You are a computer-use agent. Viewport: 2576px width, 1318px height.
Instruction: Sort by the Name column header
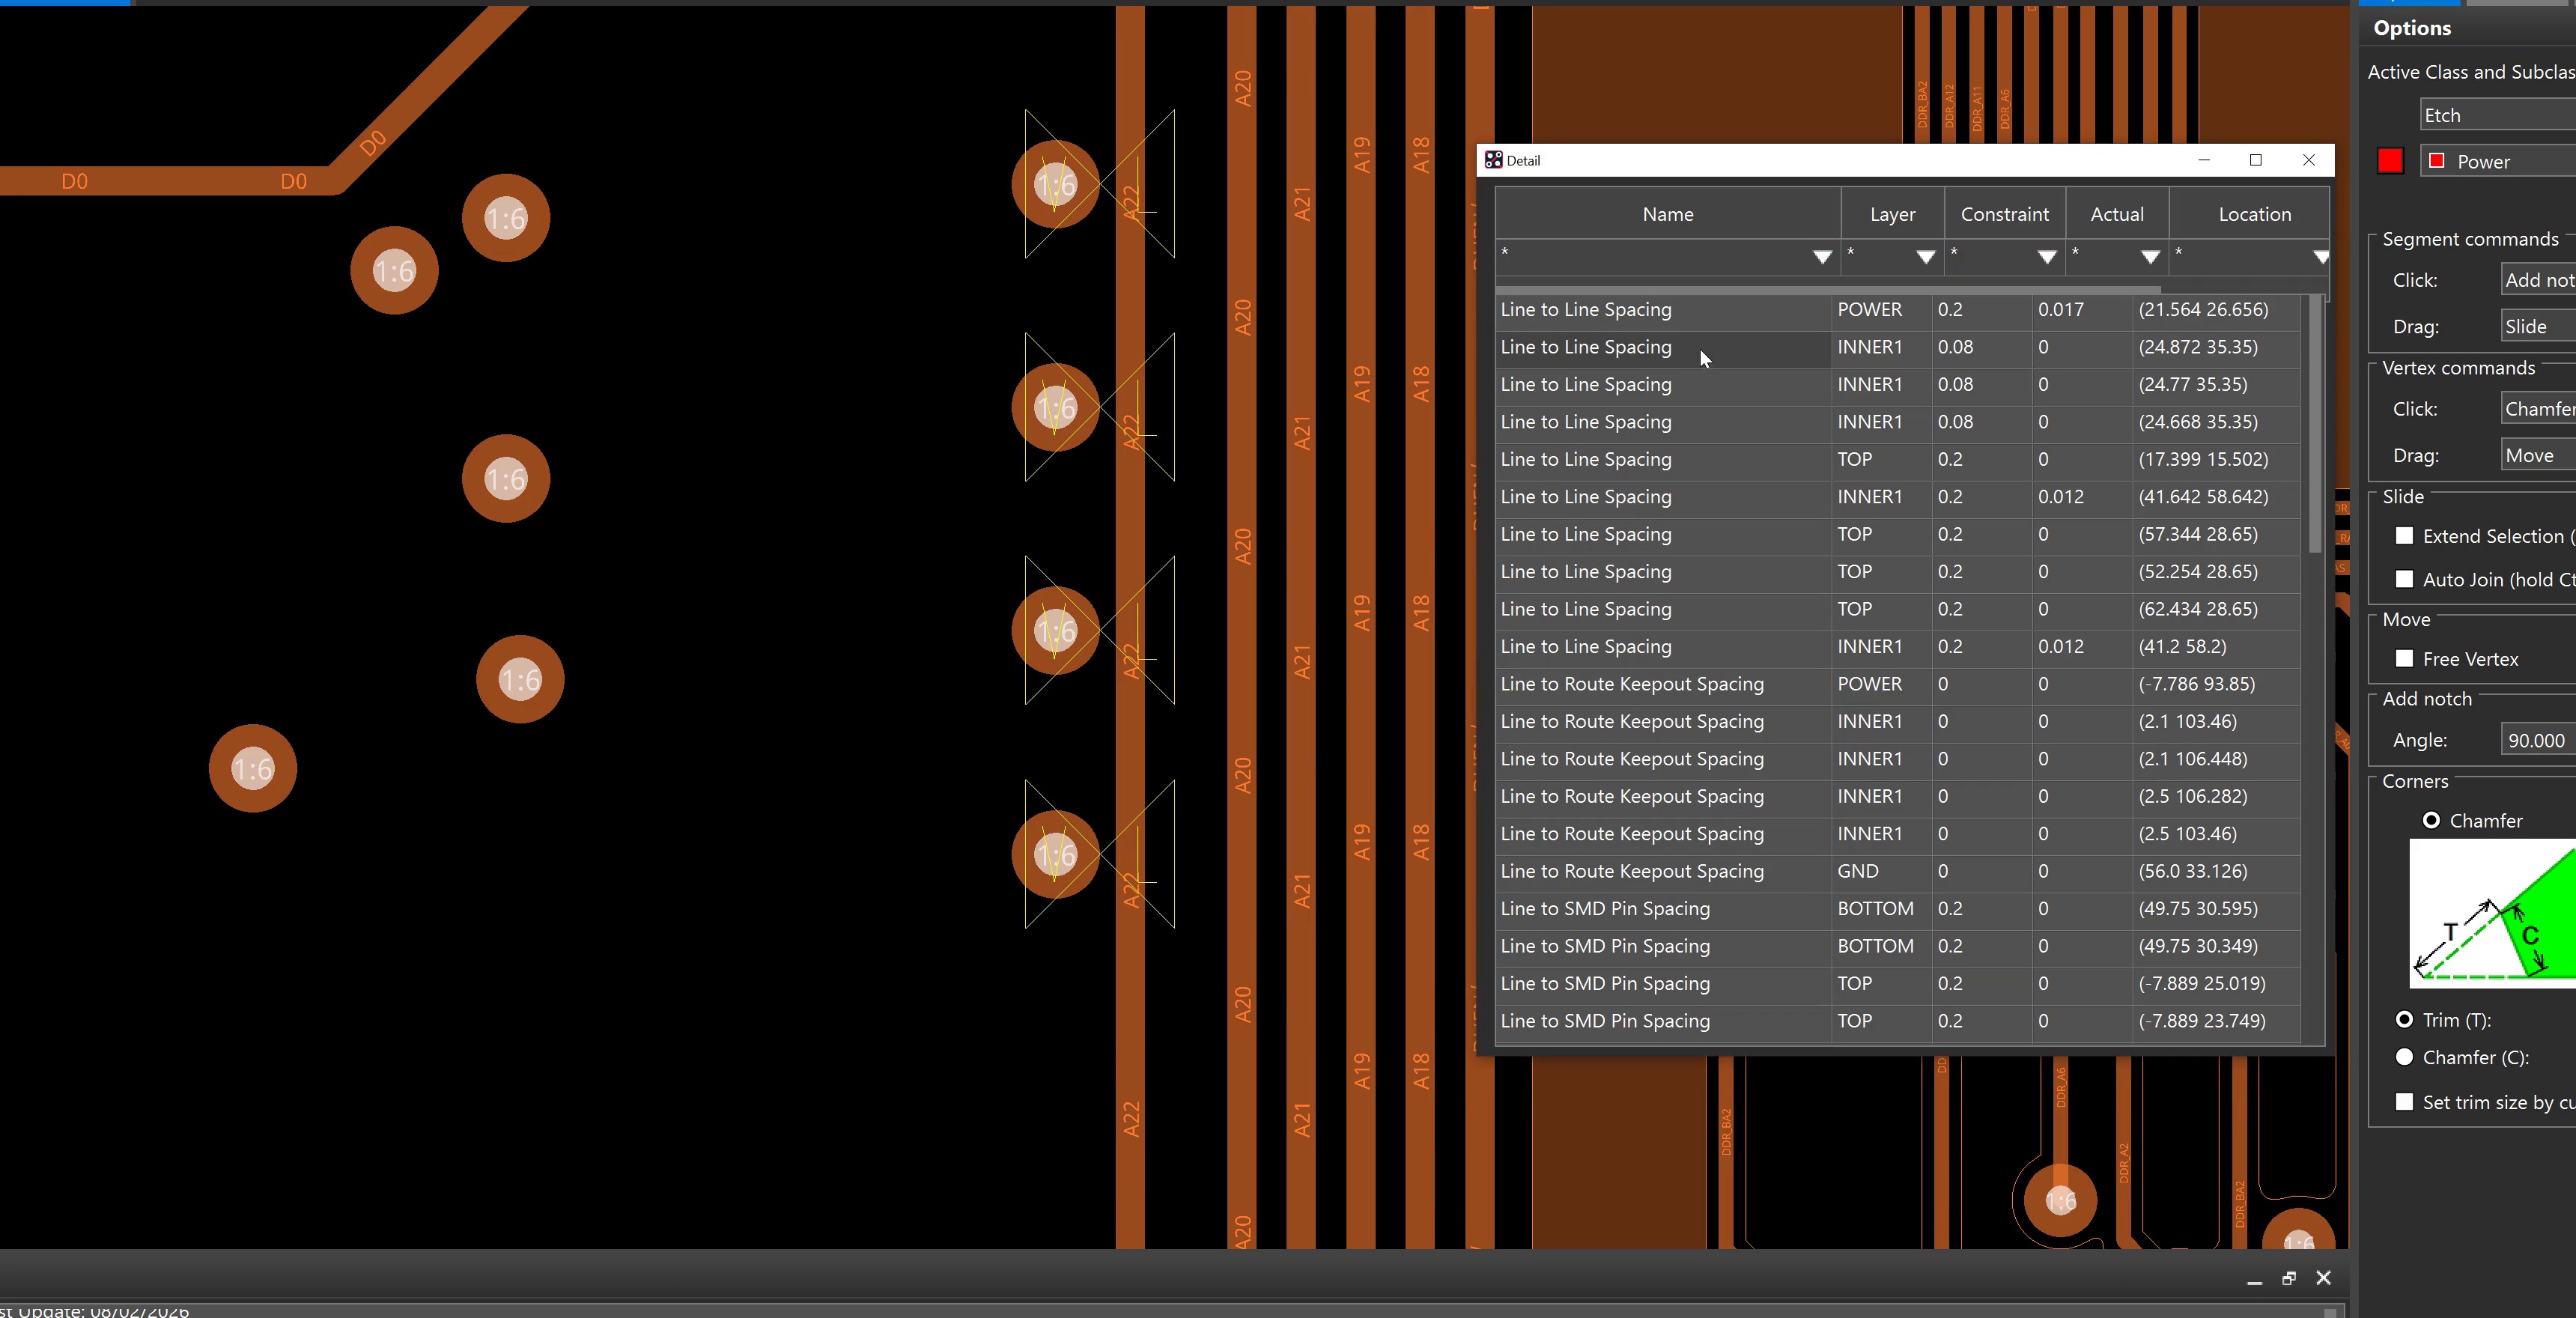pyautogui.click(x=1667, y=214)
